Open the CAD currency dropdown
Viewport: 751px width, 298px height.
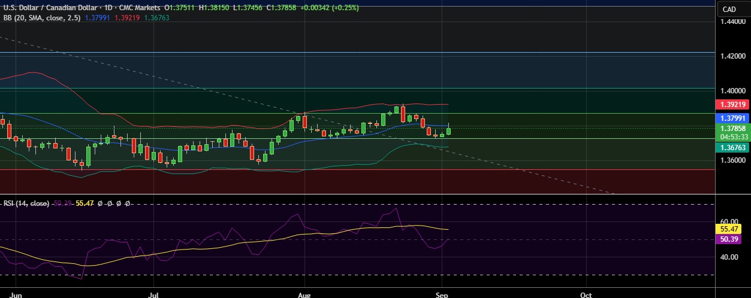[729, 9]
